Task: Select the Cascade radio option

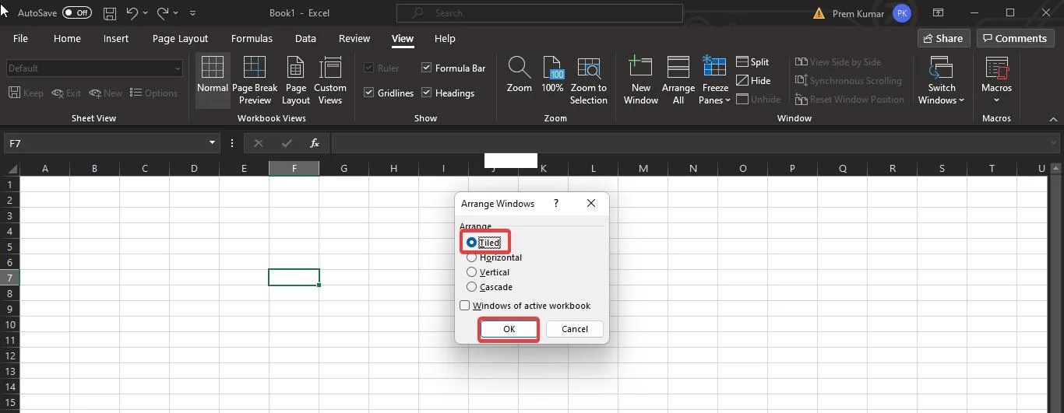Action: coord(471,287)
